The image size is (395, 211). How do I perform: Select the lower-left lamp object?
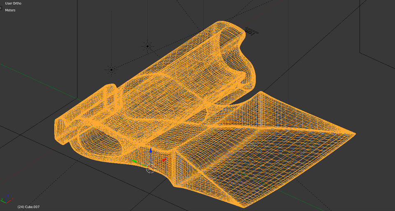111,70
